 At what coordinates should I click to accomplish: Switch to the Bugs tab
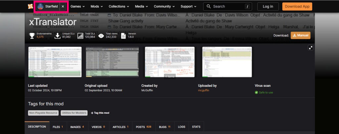click(165, 127)
